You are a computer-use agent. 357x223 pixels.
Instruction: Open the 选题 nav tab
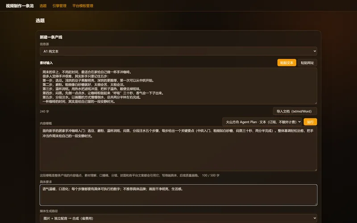tap(43, 6)
